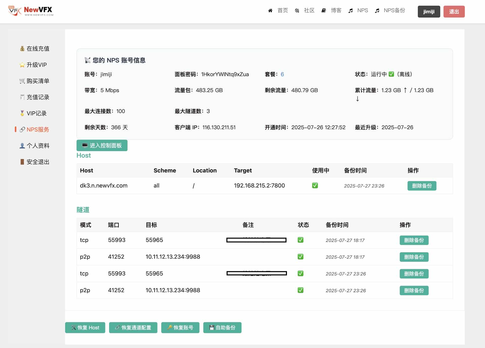The height and width of the screenshot is (348, 485).
Task: Select NPS服务 in the sidebar
Action: click(x=38, y=129)
